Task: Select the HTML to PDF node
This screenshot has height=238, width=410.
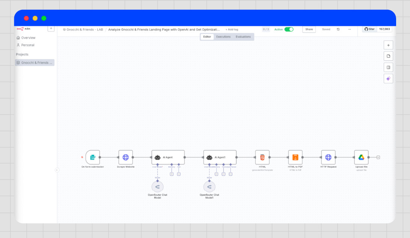Action: 295,157
